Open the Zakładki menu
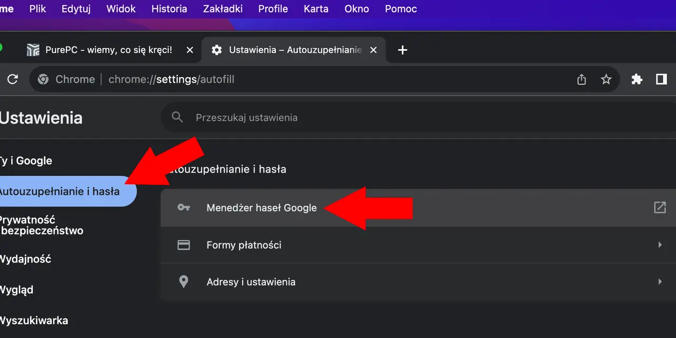The height and width of the screenshot is (338, 676). pyautogui.click(x=223, y=9)
